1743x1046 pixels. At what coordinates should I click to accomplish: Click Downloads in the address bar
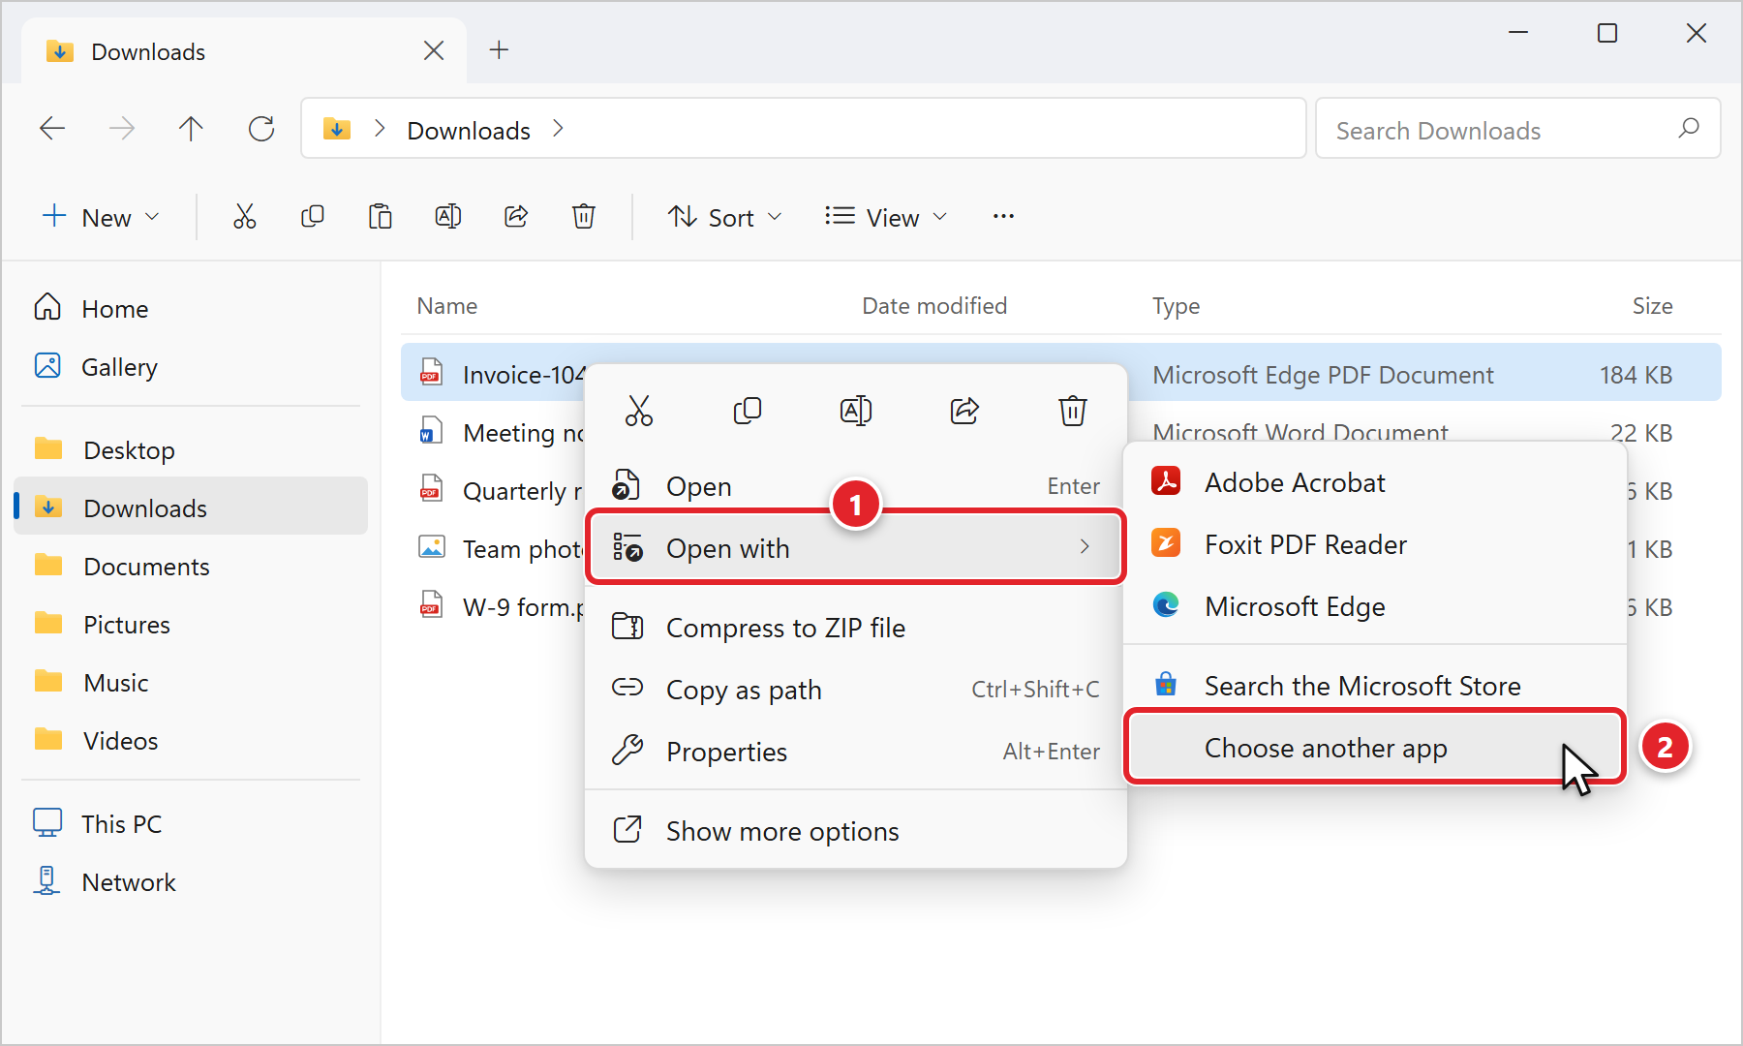(469, 130)
